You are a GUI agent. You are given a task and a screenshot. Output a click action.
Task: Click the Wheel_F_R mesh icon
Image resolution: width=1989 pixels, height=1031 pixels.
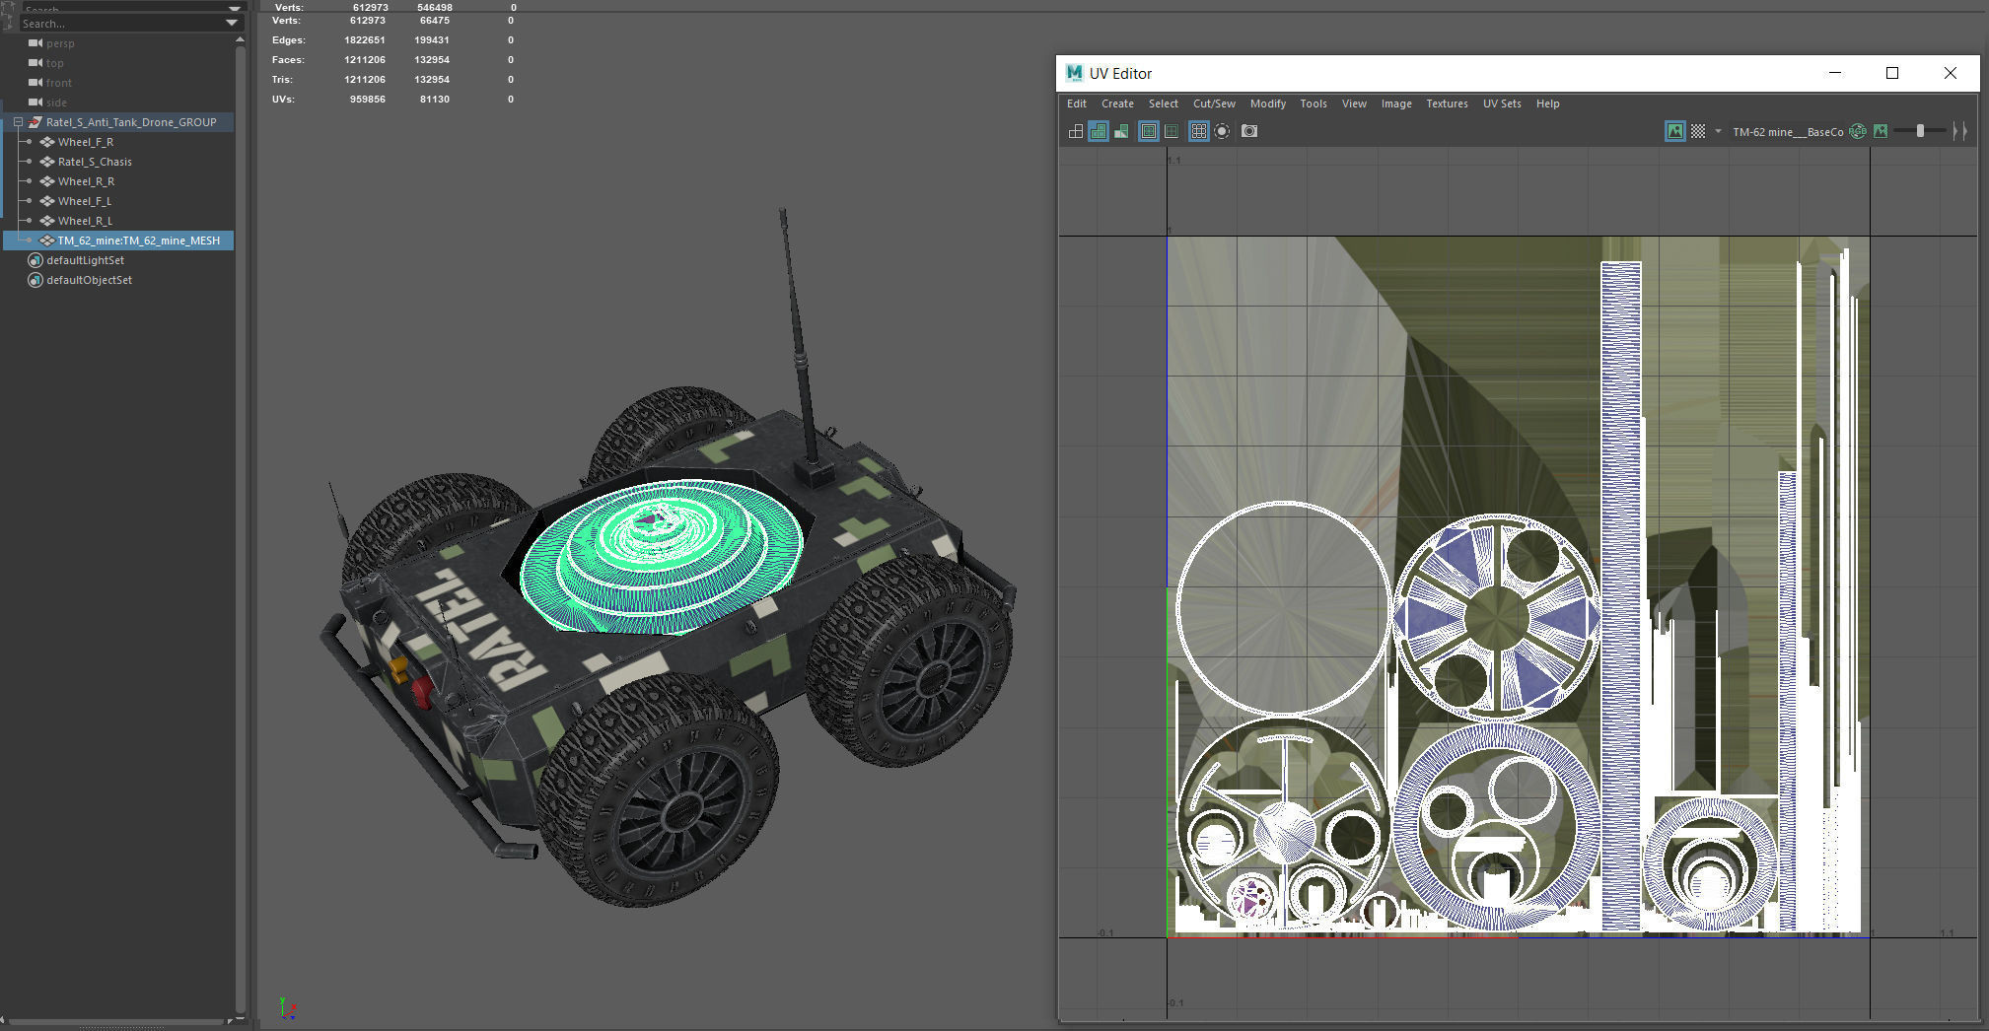47,142
